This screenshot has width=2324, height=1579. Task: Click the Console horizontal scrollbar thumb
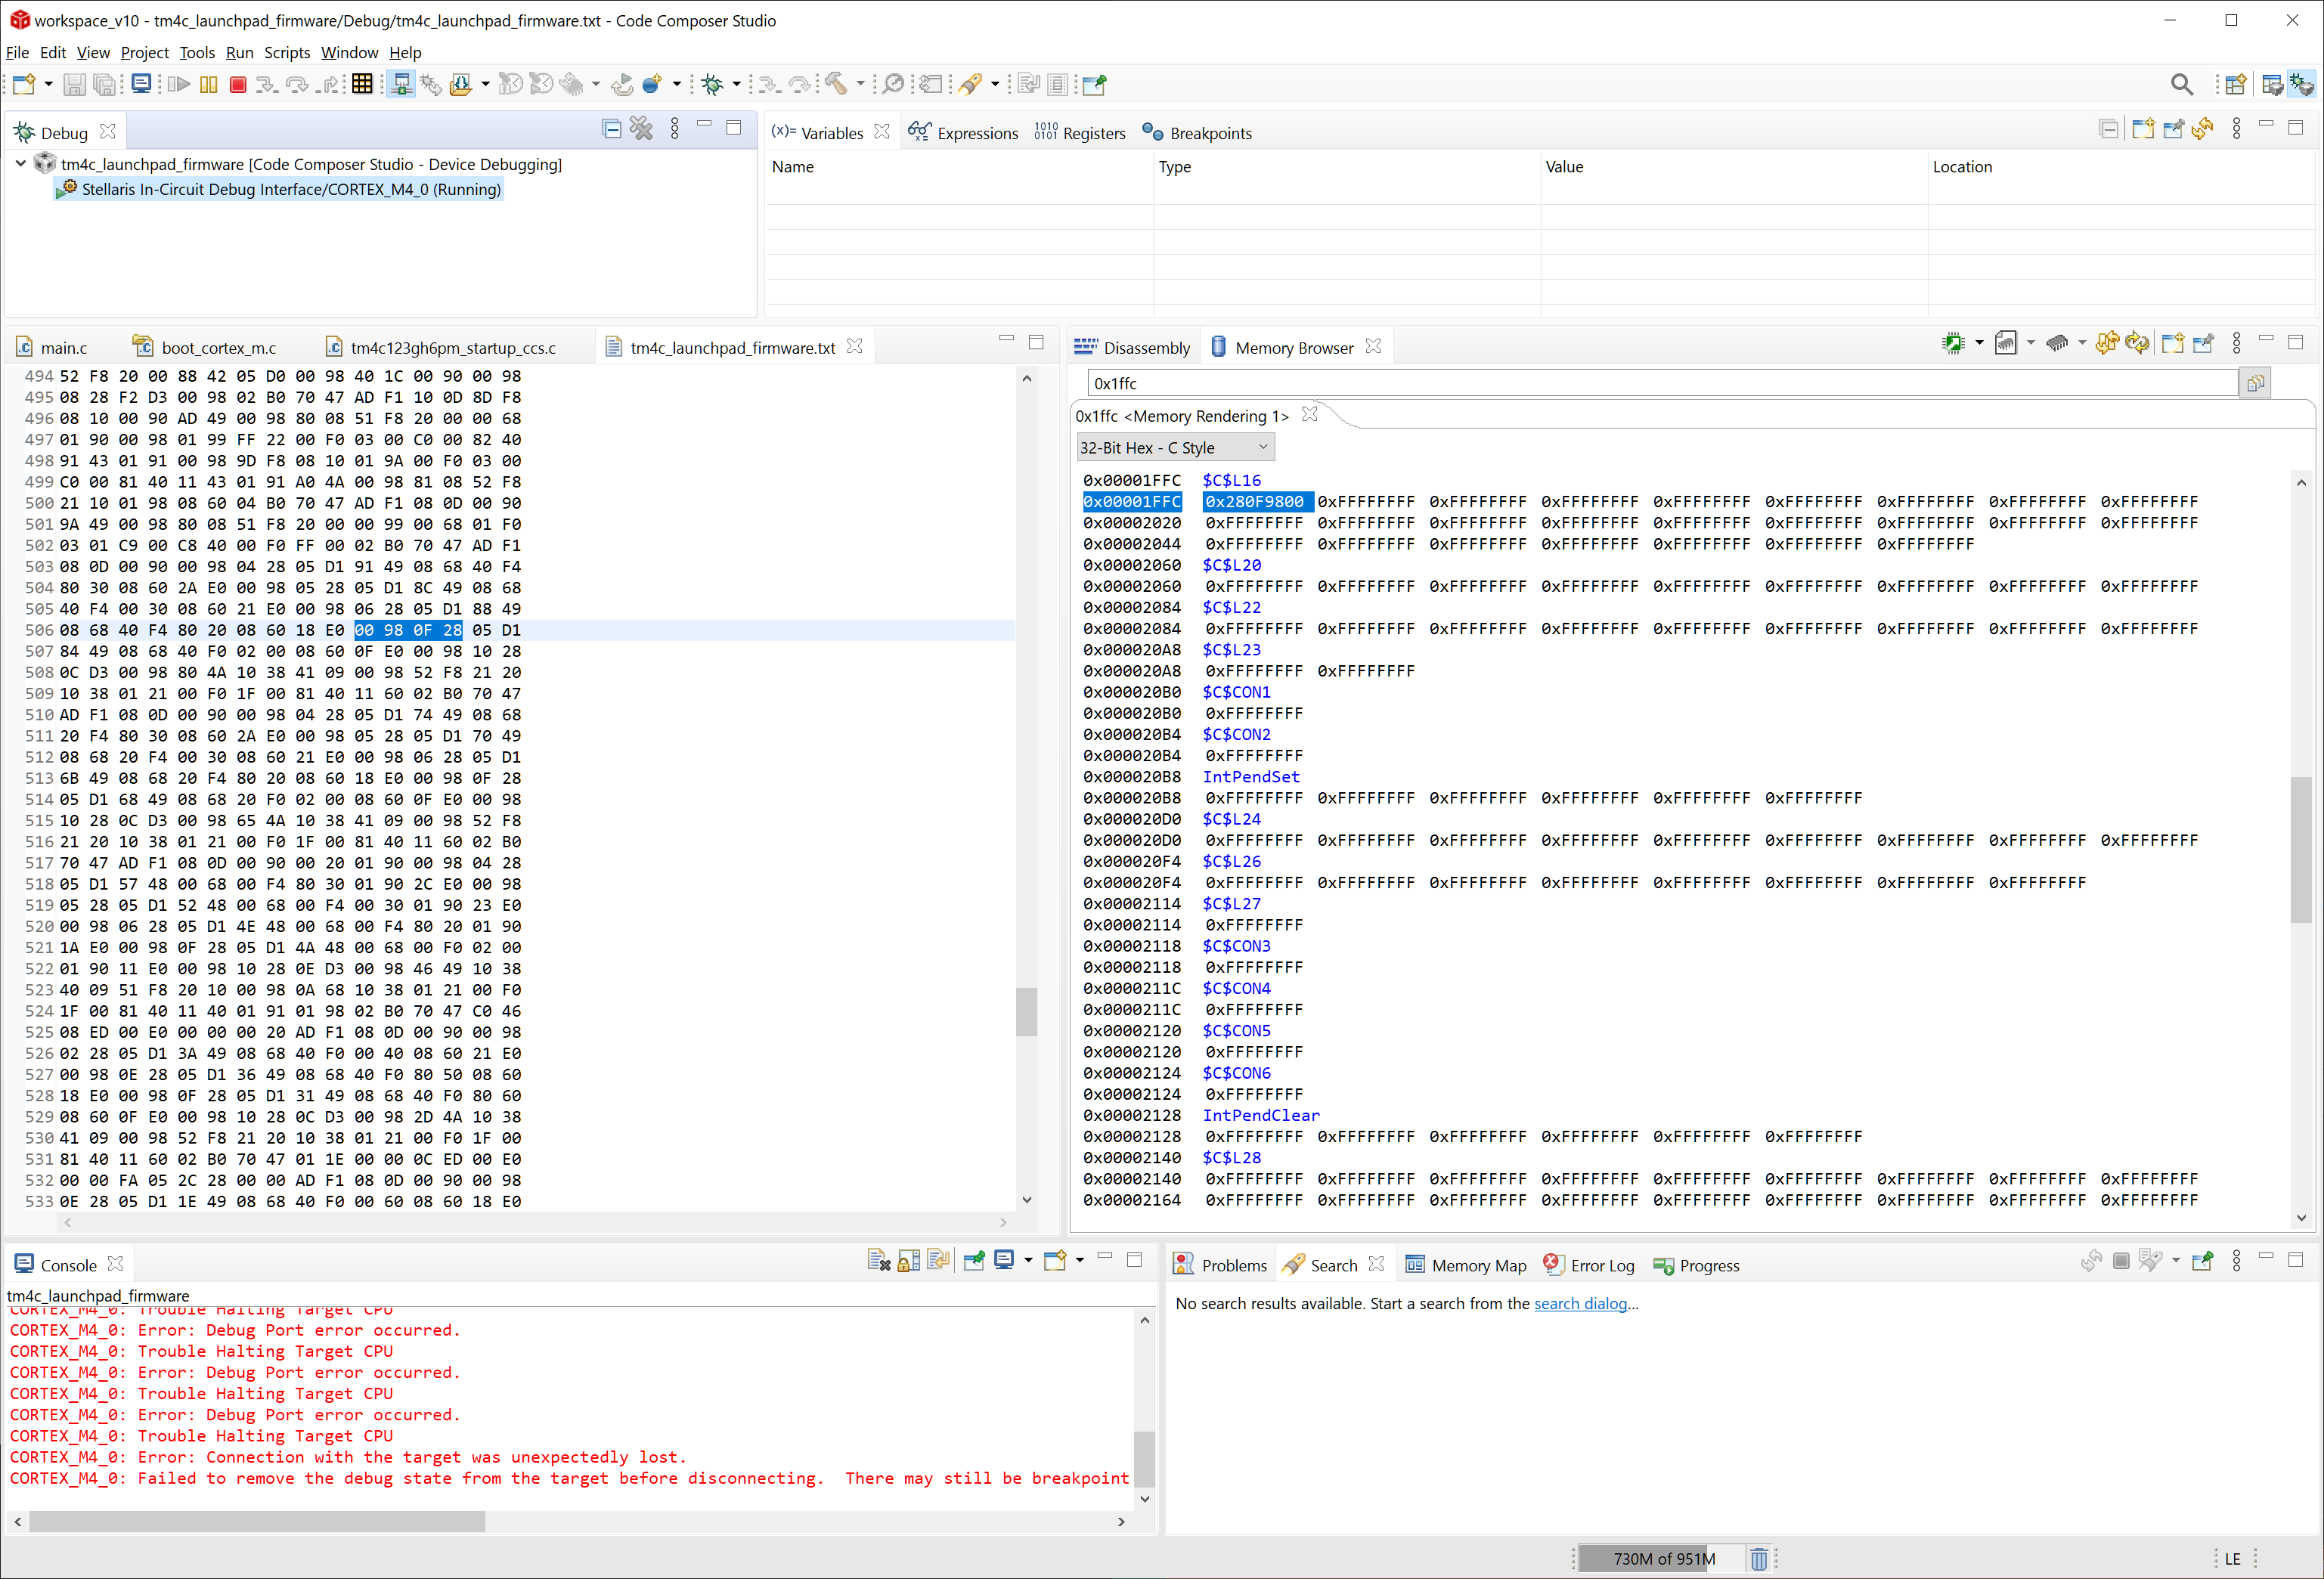(x=257, y=1521)
